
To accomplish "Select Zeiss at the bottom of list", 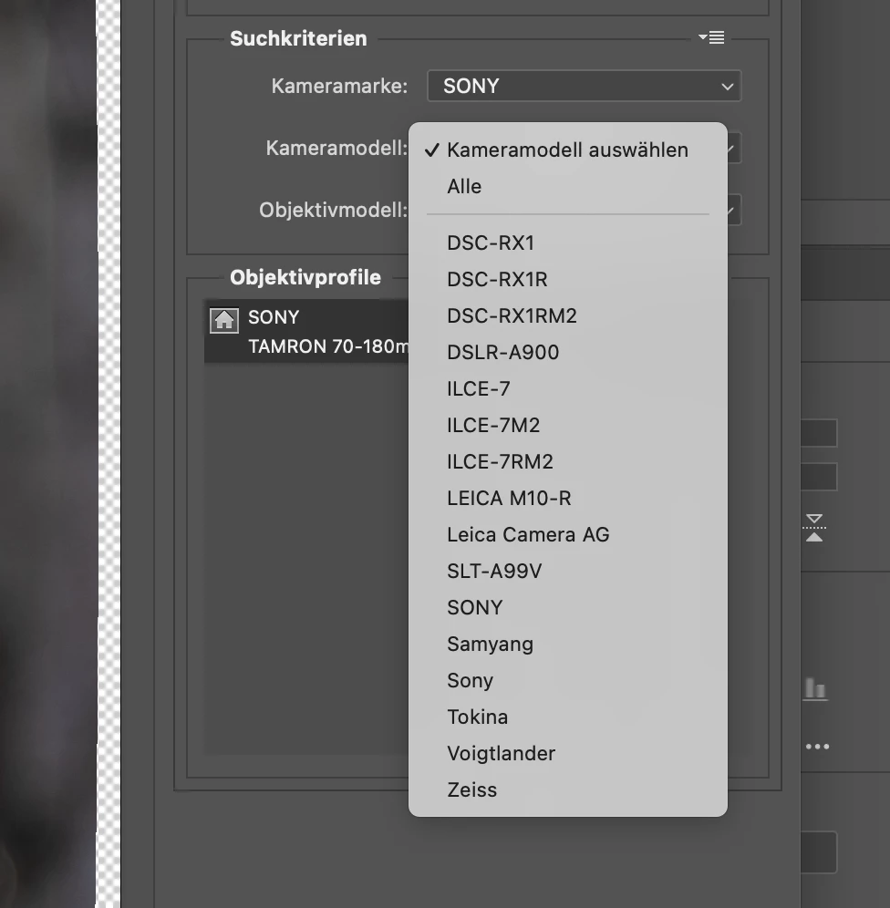I will (567, 789).
